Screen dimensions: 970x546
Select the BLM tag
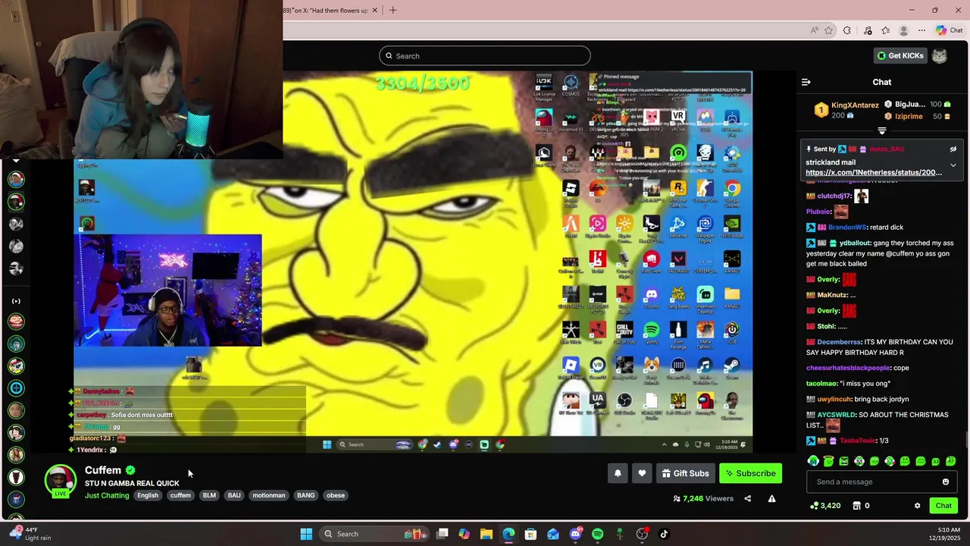point(209,495)
